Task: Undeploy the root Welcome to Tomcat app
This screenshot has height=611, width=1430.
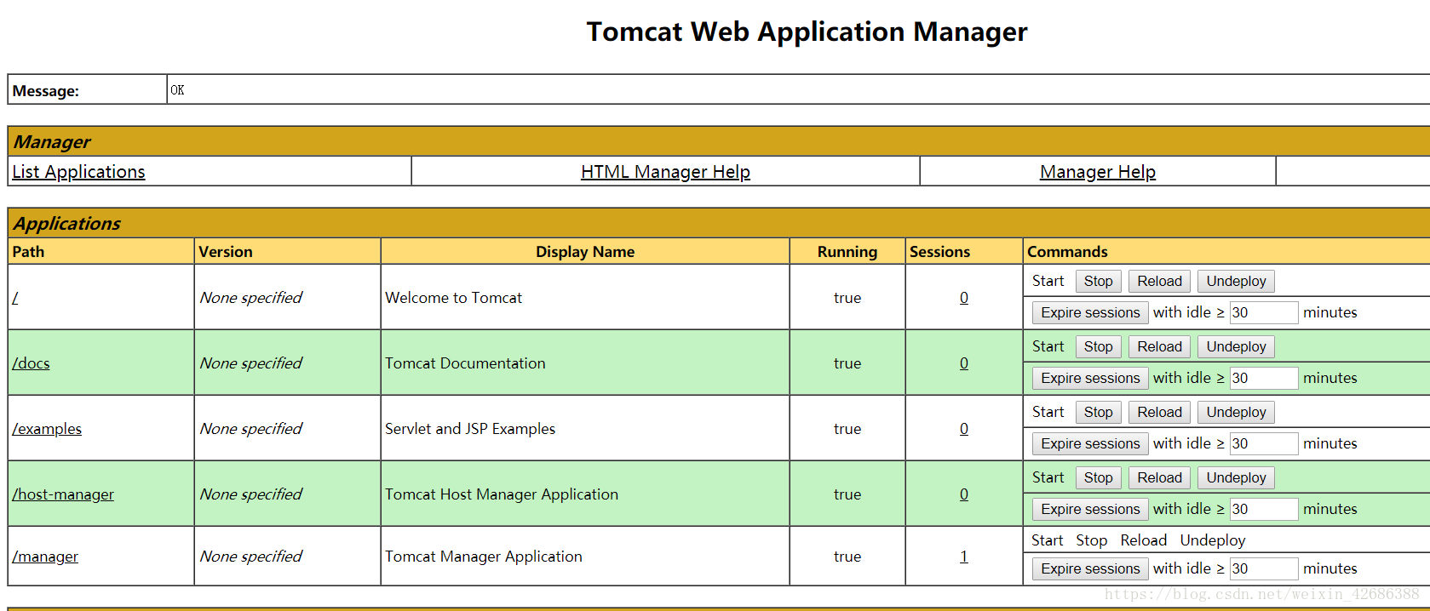Action: point(1236,282)
